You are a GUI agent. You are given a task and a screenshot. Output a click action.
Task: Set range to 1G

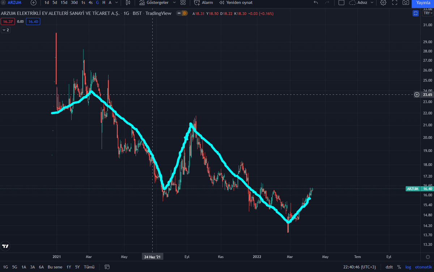[x=5, y=267]
